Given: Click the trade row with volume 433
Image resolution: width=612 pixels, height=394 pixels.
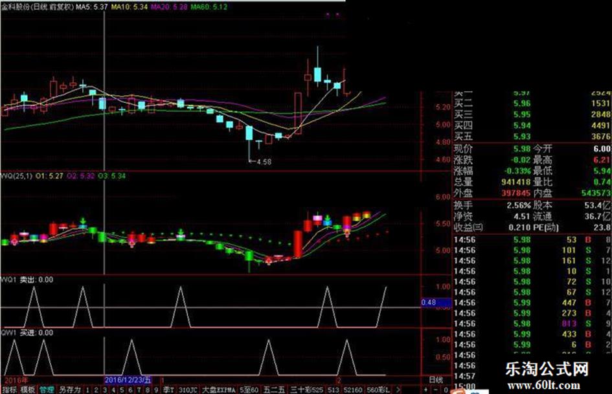Looking at the screenshot, I should (532, 334).
